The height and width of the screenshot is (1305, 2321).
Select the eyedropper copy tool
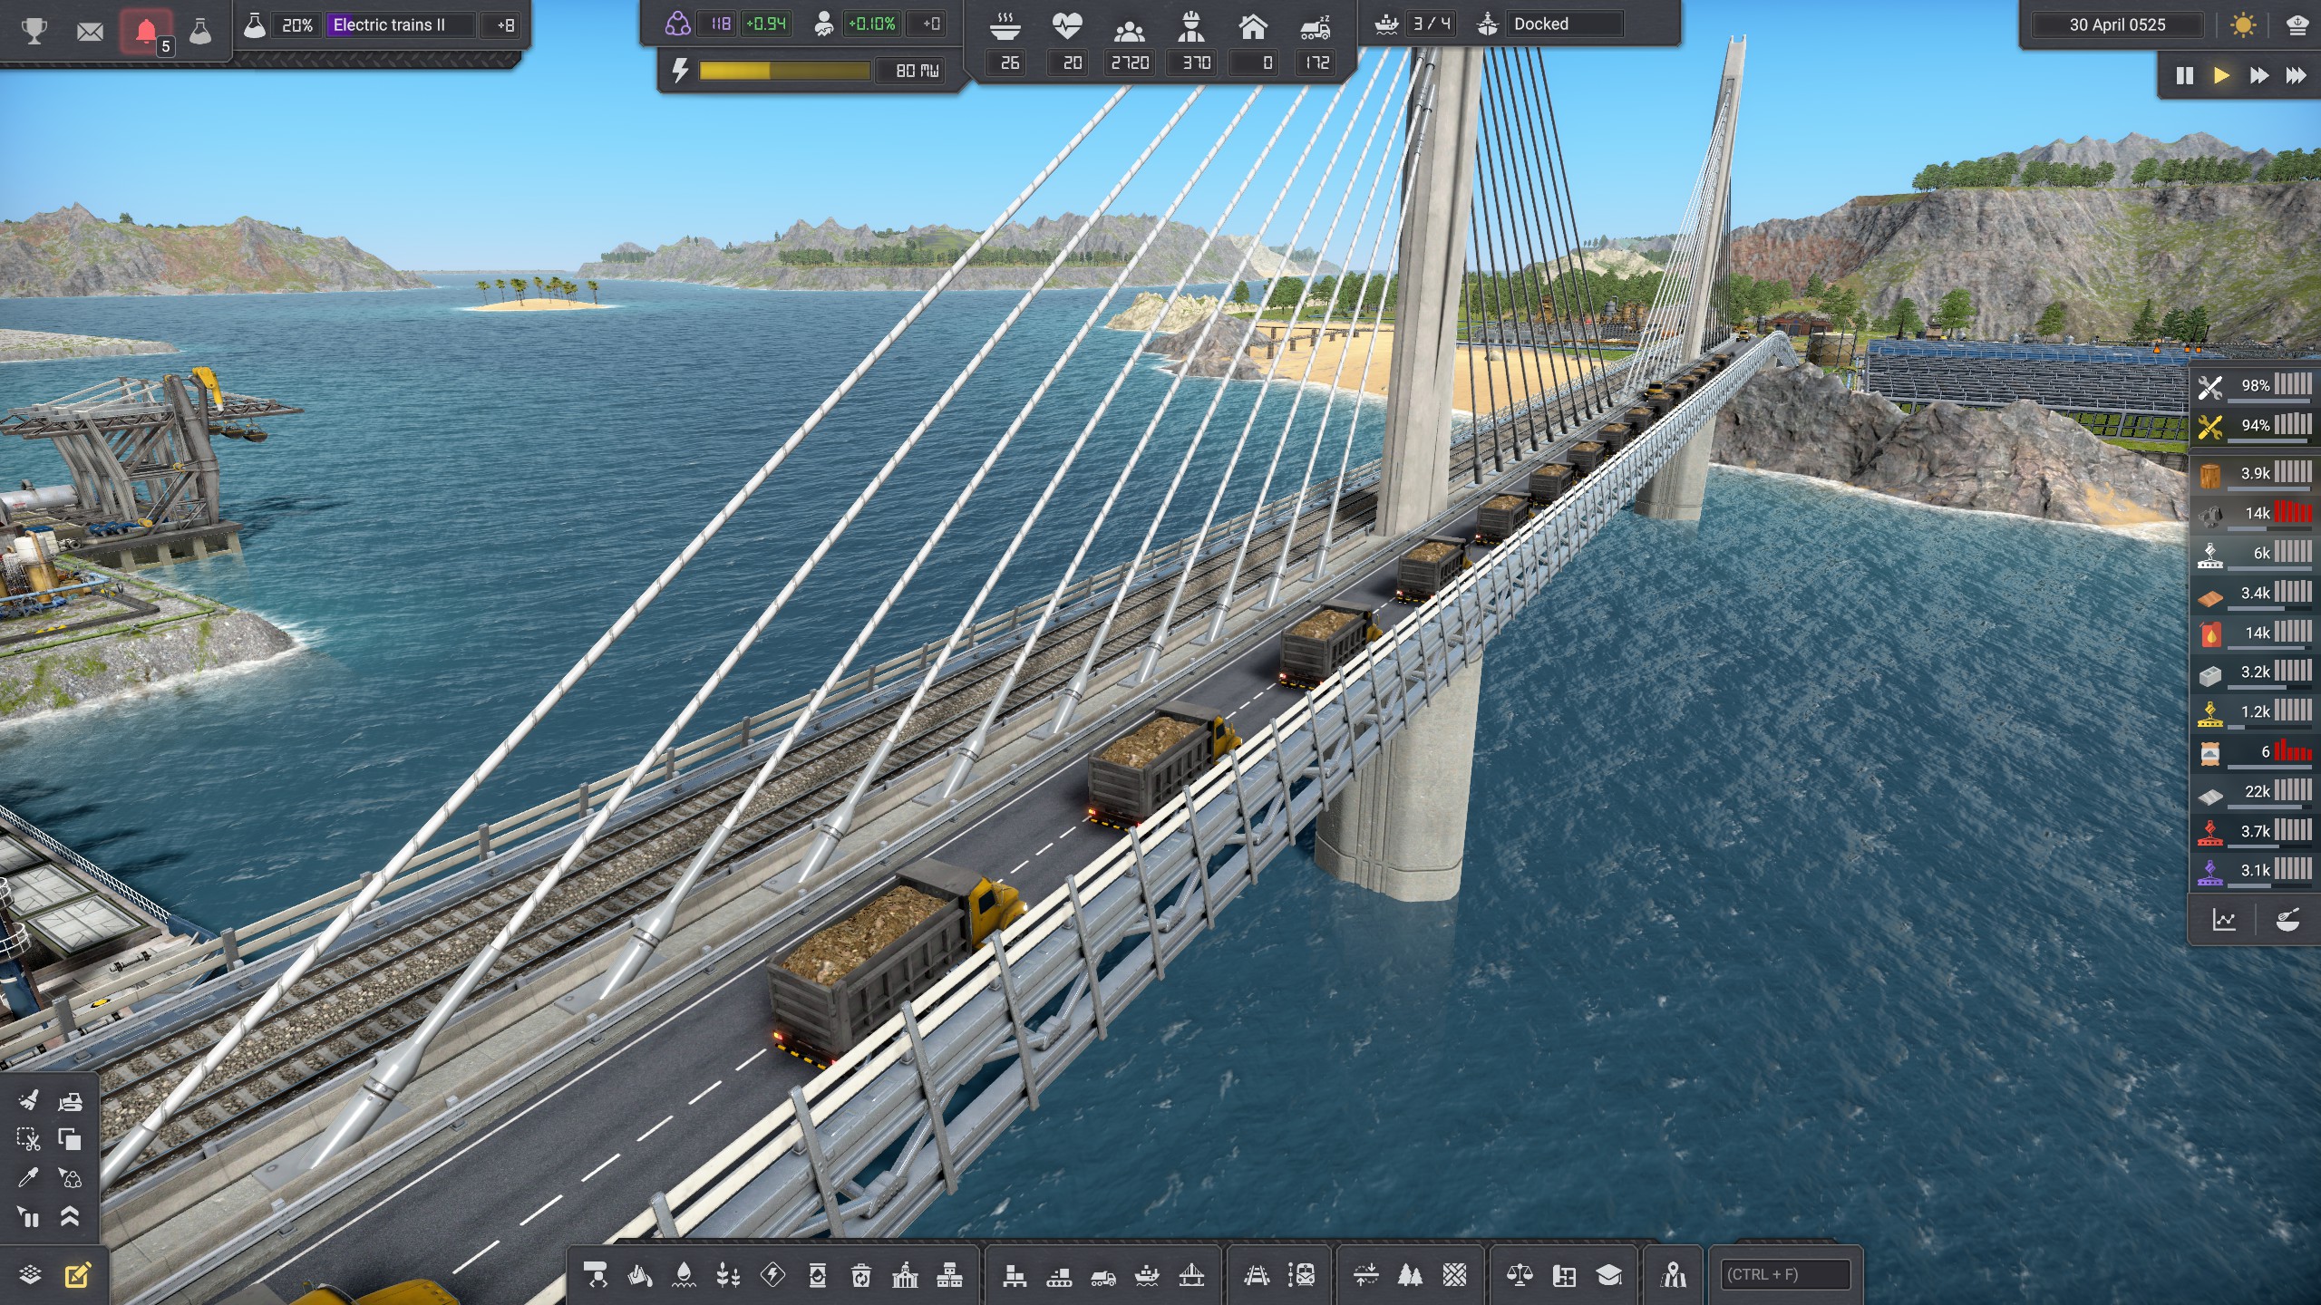(x=28, y=1177)
